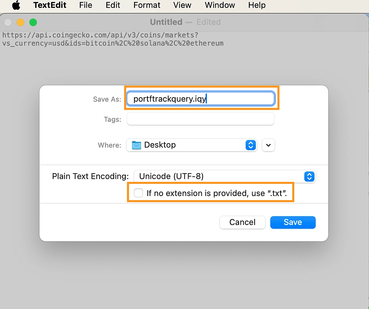
Task: Open the File menu
Action: 86,5
